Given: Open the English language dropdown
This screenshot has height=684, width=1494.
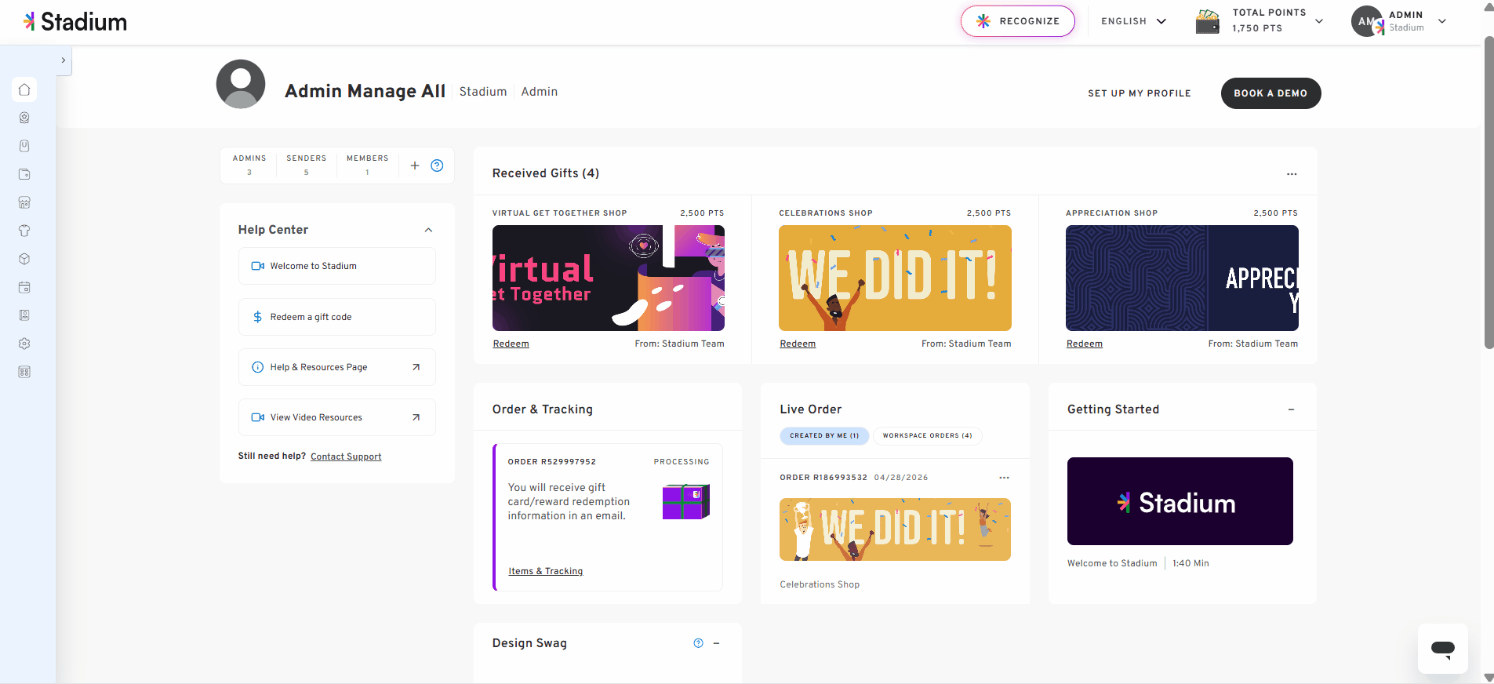Looking at the screenshot, I should [x=1133, y=21].
